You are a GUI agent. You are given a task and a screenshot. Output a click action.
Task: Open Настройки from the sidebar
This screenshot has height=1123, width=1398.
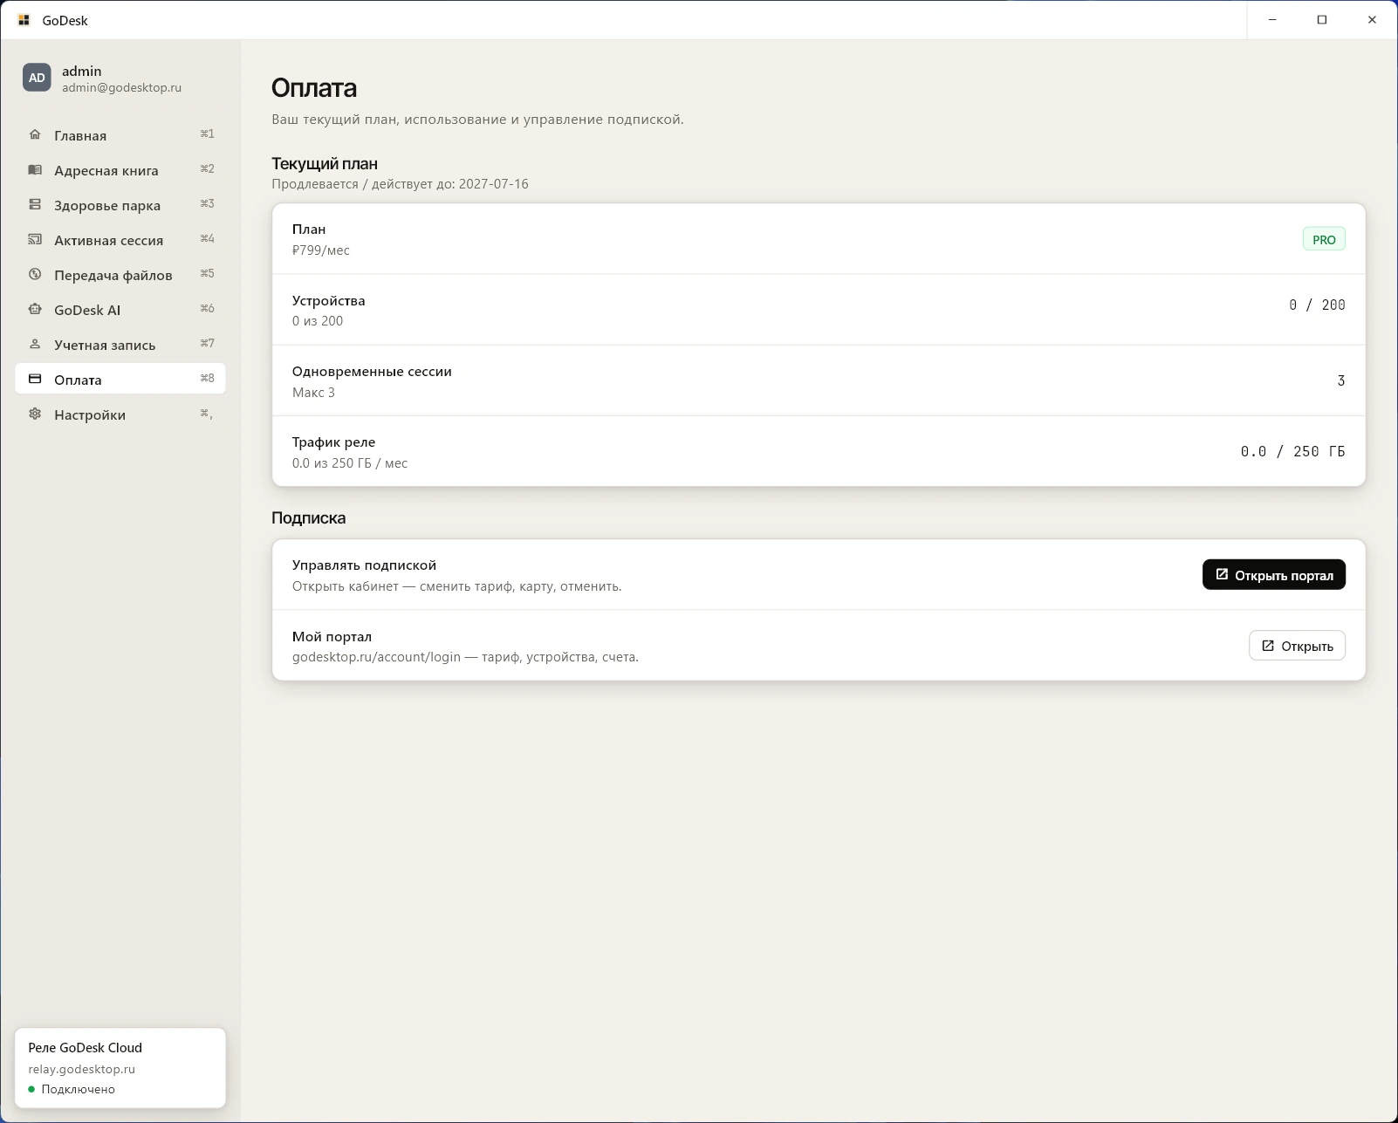pos(120,414)
